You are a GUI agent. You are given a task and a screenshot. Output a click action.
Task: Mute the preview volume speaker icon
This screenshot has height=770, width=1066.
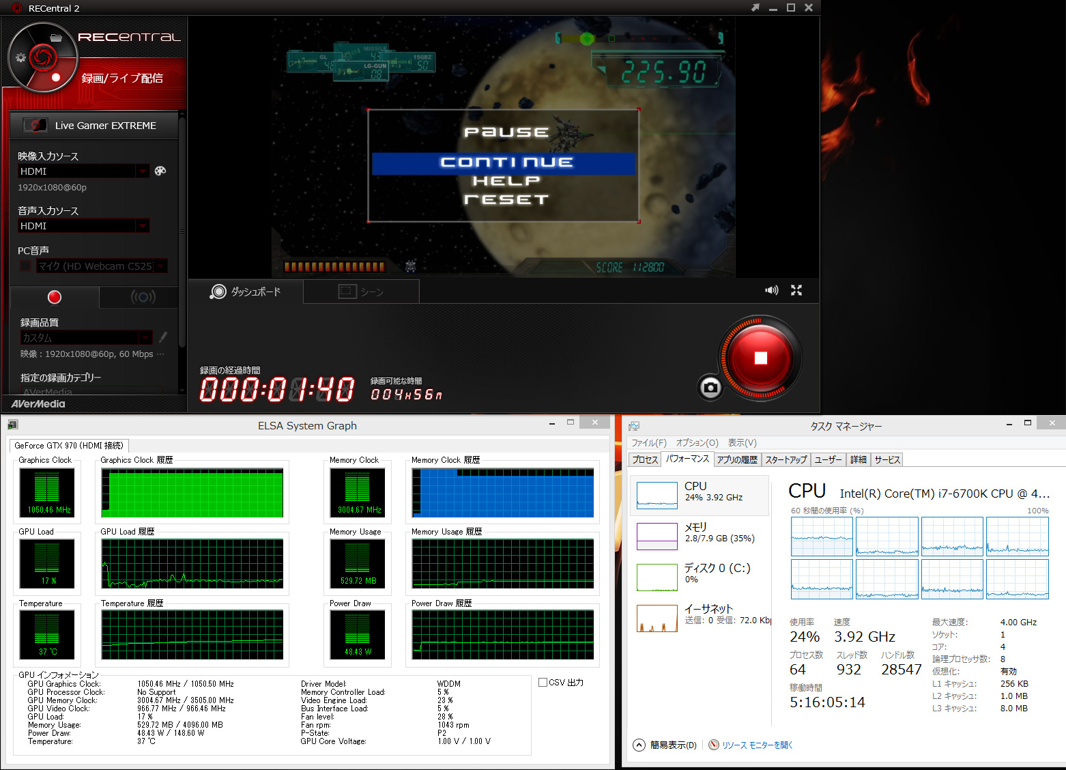pyautogui.click(x=771, y=290)
